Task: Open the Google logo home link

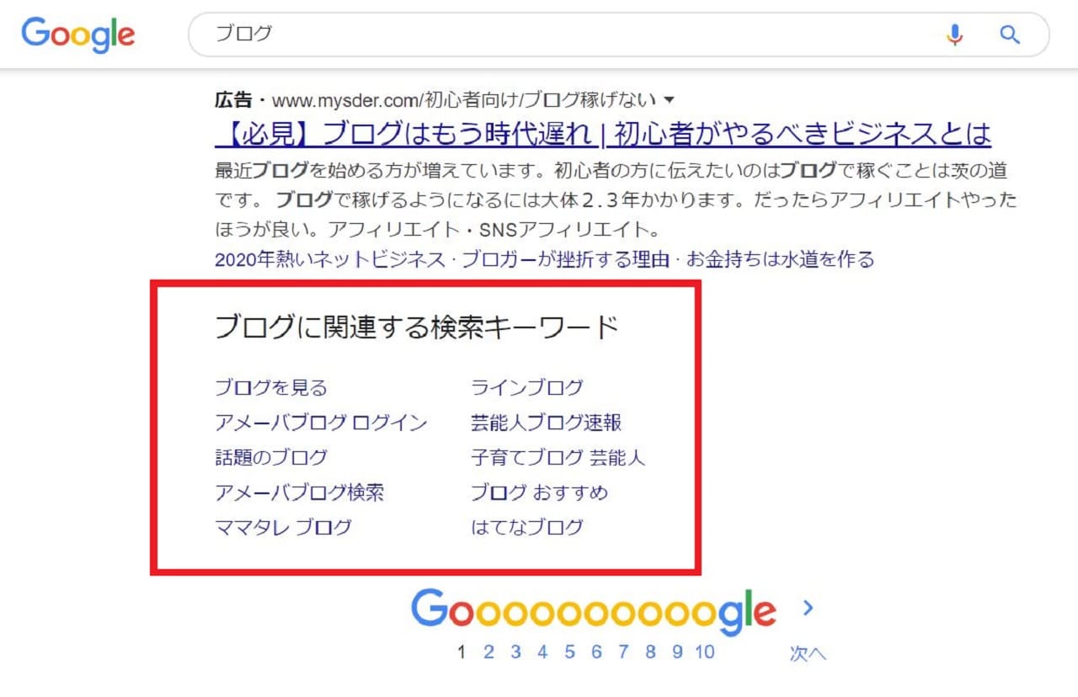Action: pyautogui.click(x=78, y=35)
